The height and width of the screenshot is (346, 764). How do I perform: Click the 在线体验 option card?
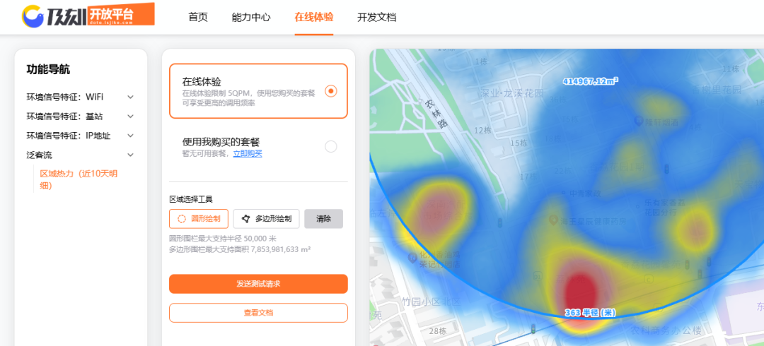(x=258, y=91)
